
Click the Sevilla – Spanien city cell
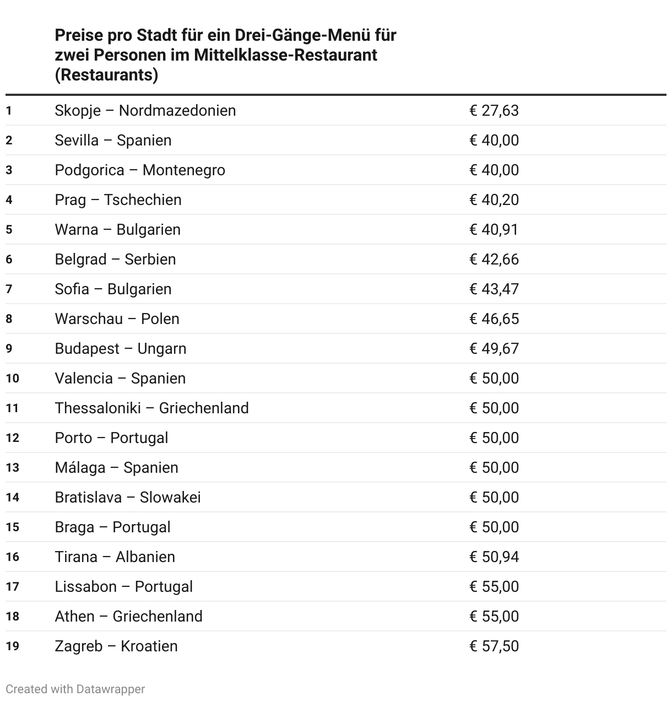[113, 141]
